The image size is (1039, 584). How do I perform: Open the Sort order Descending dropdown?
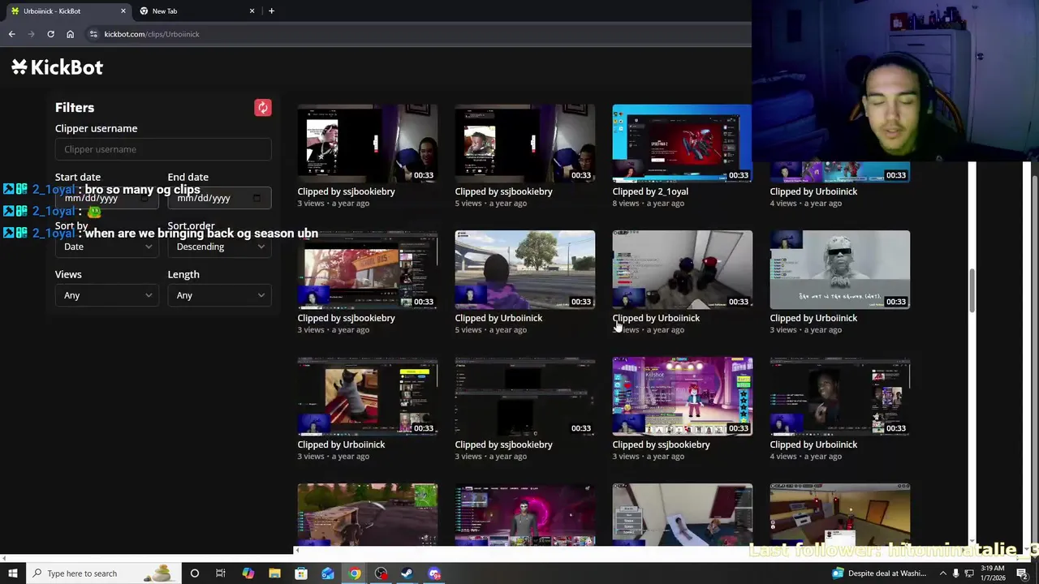[219, 247]
